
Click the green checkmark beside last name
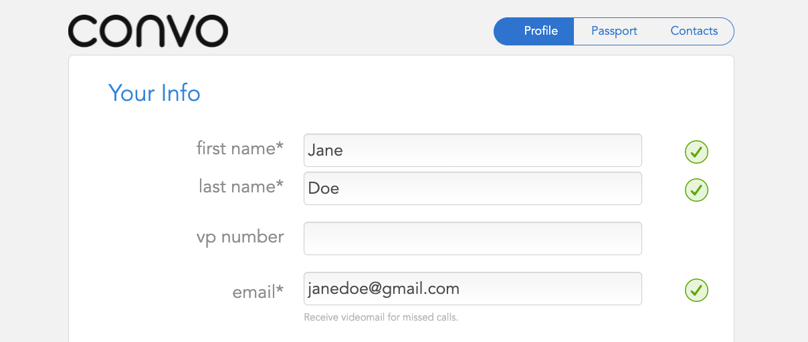pyautogui.click(x=696, y=190)
